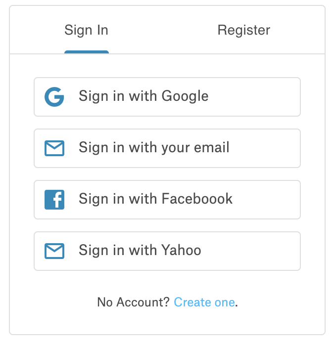Click the blue underline beneath Sign In
The width and height of the screenshot is (335, 345).
click(87, 52)
